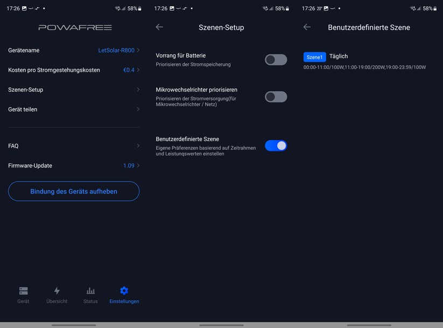The height and width of the screenshot is (328, 443).
Task: Tap the POWAFREE logo
Action: tap(75, 27)
